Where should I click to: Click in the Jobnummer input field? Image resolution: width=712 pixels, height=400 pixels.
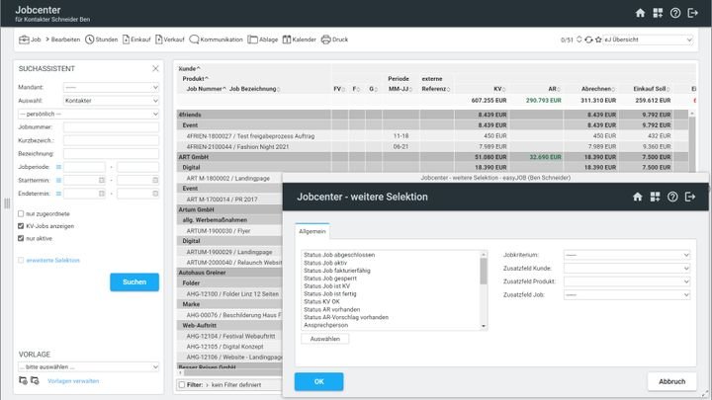[x=111, y=127]
